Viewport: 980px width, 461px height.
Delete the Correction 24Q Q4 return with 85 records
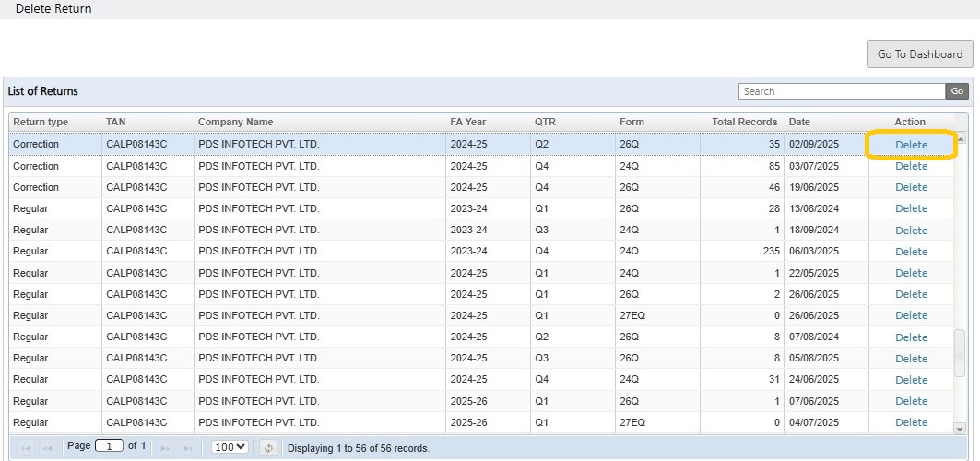point(911,167)
